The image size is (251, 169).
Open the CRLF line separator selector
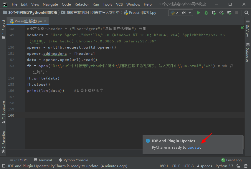[x=176, y=166]
